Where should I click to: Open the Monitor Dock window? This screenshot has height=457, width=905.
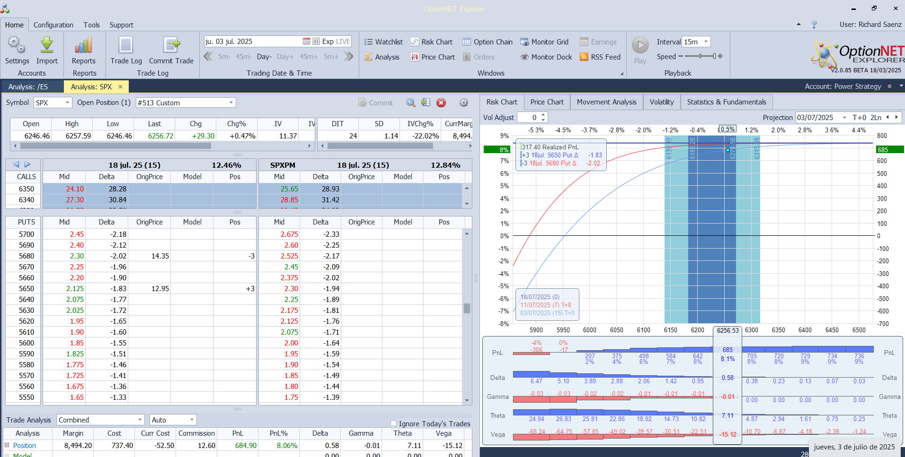click(546, 57)
